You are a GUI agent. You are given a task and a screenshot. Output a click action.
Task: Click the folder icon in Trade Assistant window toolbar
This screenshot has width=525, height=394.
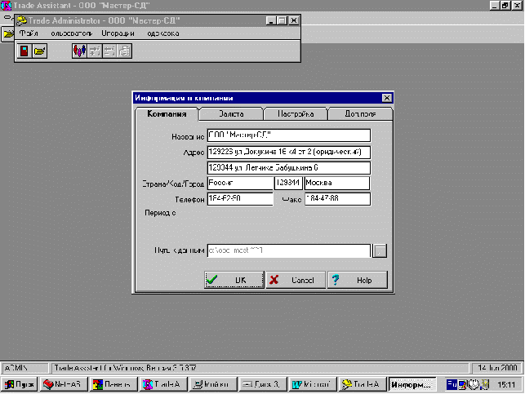(x=7, y=34)
